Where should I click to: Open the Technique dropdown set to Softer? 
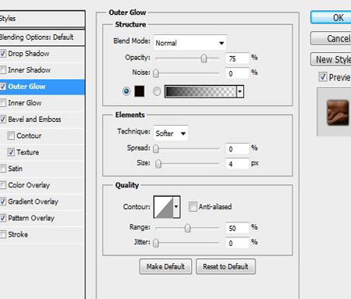[x=171, y=133]
